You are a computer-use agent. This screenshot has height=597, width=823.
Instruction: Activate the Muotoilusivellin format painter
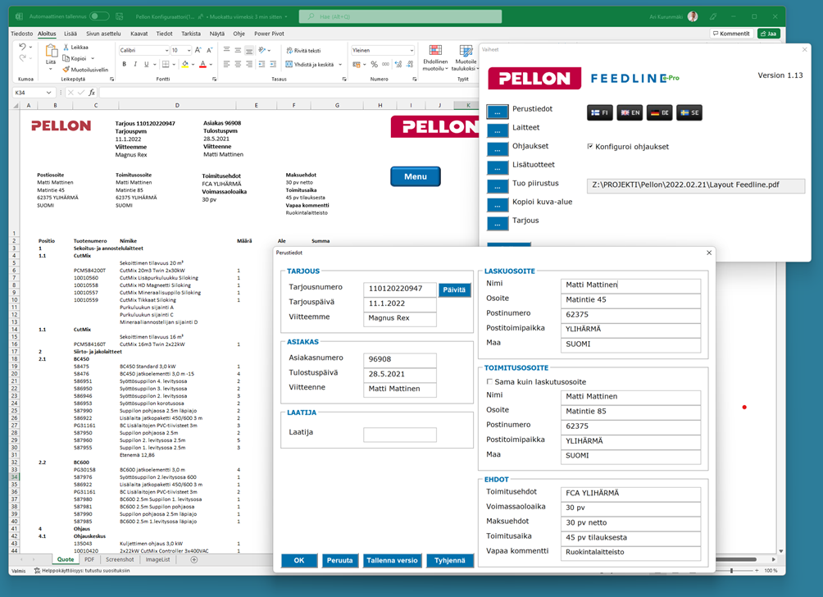tap(66, 70)
